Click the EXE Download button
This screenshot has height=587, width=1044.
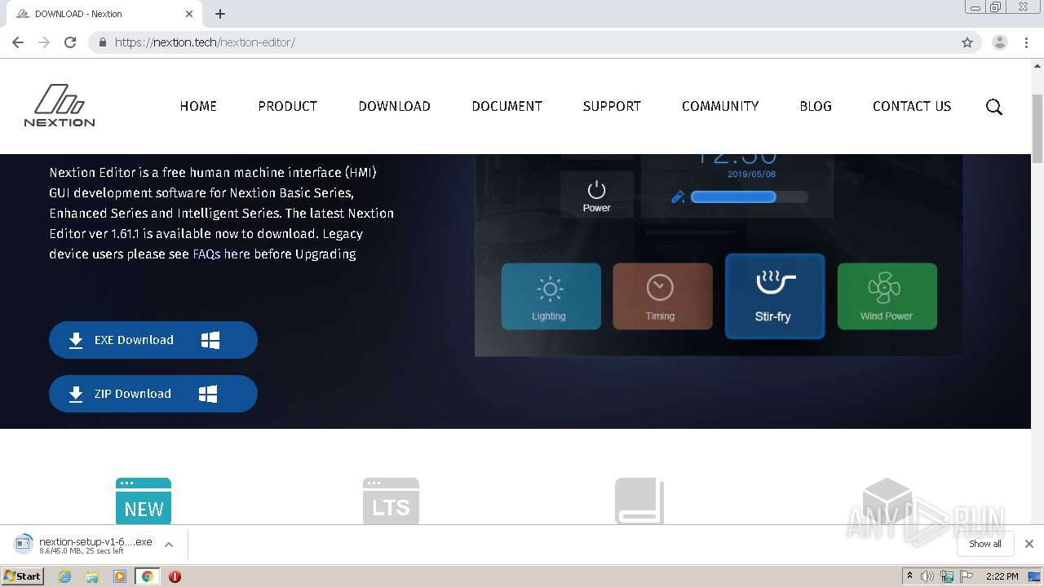153,340
